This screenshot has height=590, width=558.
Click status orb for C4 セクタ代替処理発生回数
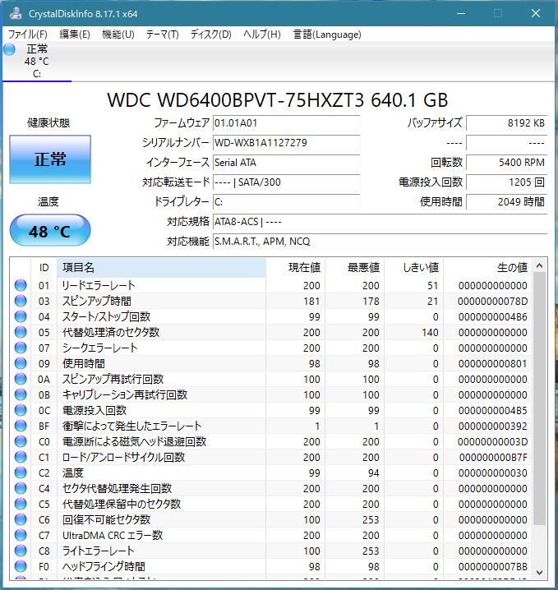click(21, 488)
